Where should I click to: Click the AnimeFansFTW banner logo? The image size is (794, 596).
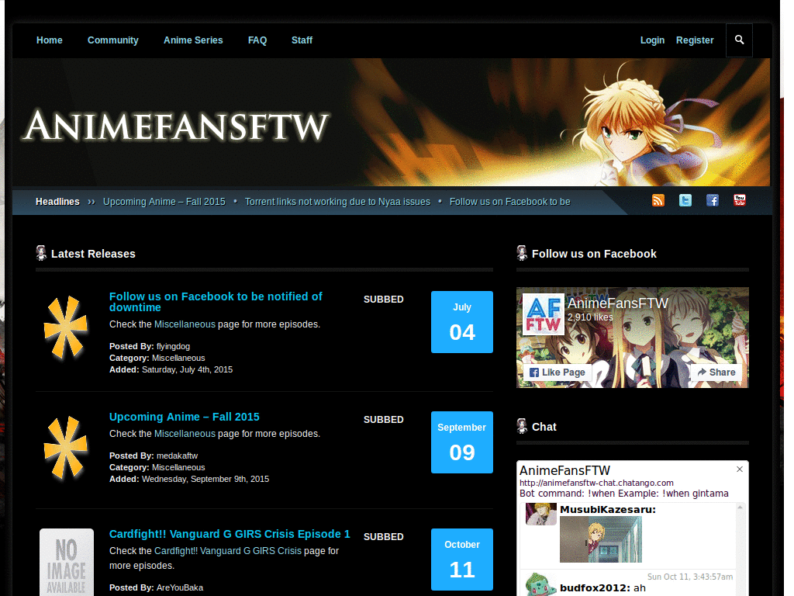tap(176, 125)
